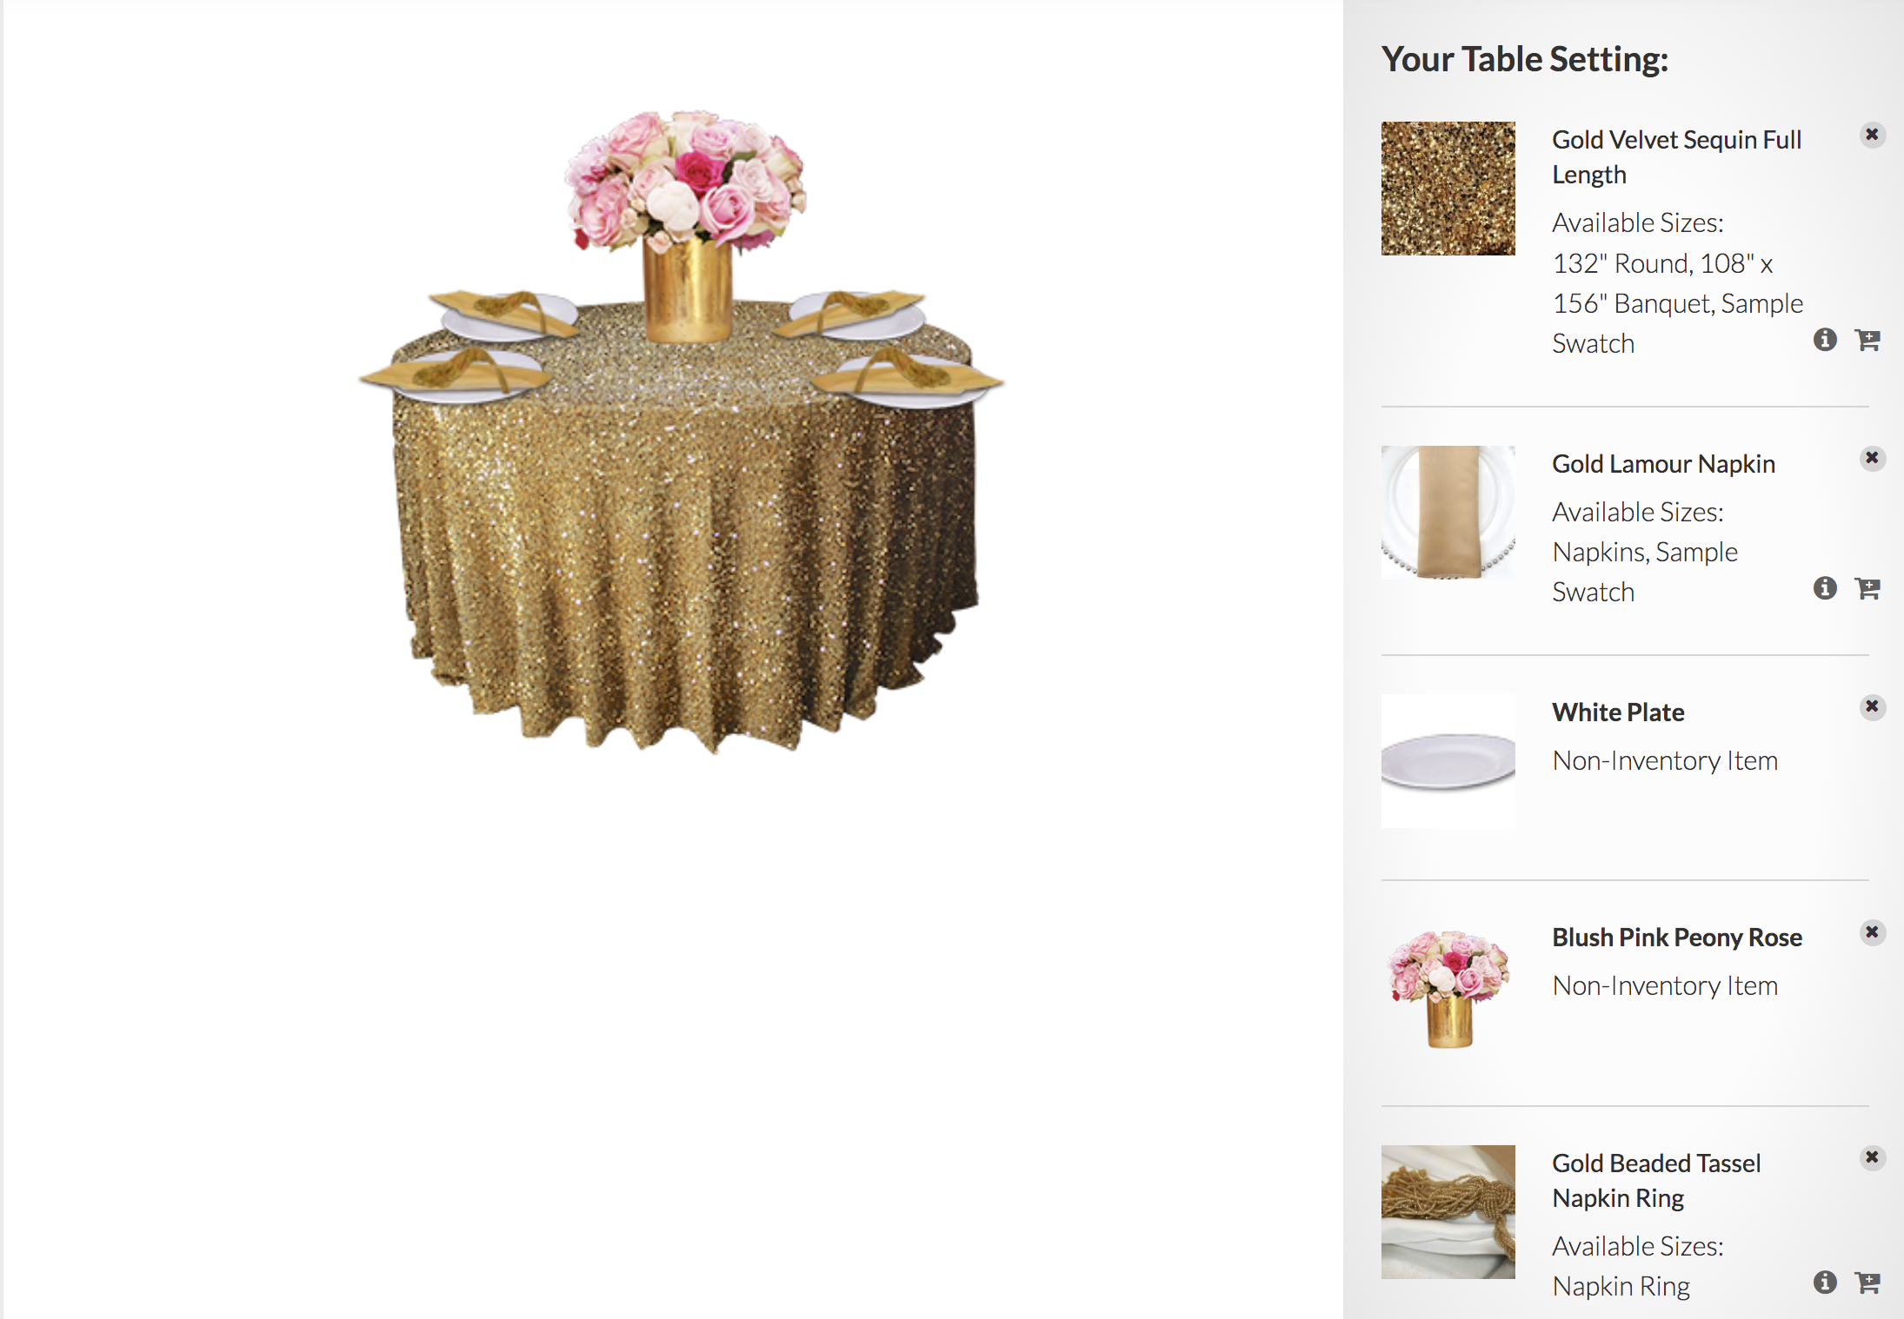Viewport: 1904px width, 1319px height.
Task: Click the white plate thumbnail
Action: coord(1448,760)
